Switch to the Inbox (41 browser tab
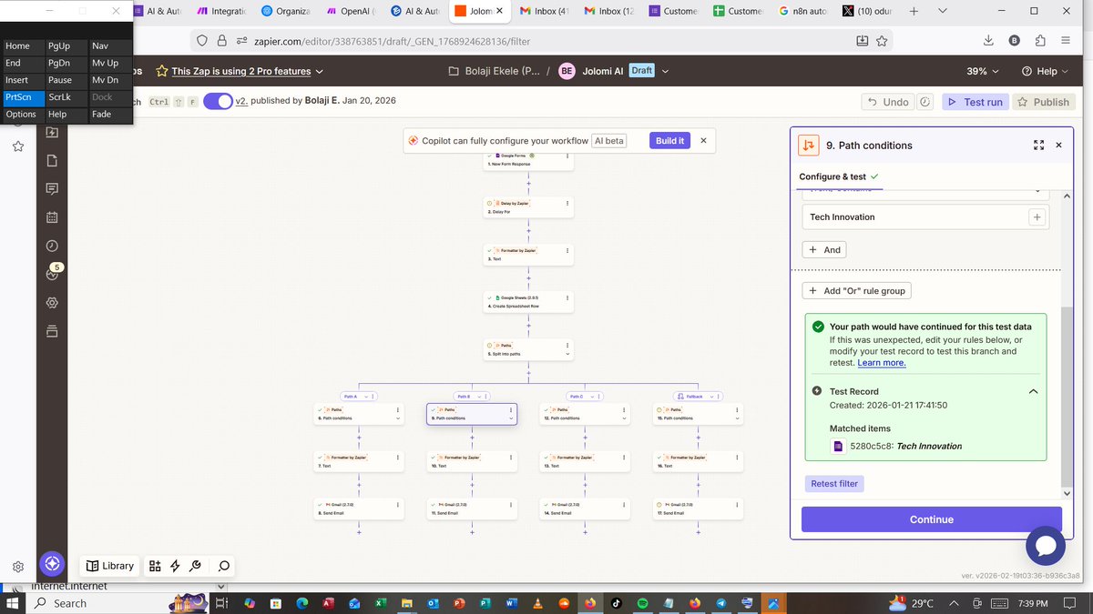The height and width of the screenshot is (614, 1093). tap(545, 12)
